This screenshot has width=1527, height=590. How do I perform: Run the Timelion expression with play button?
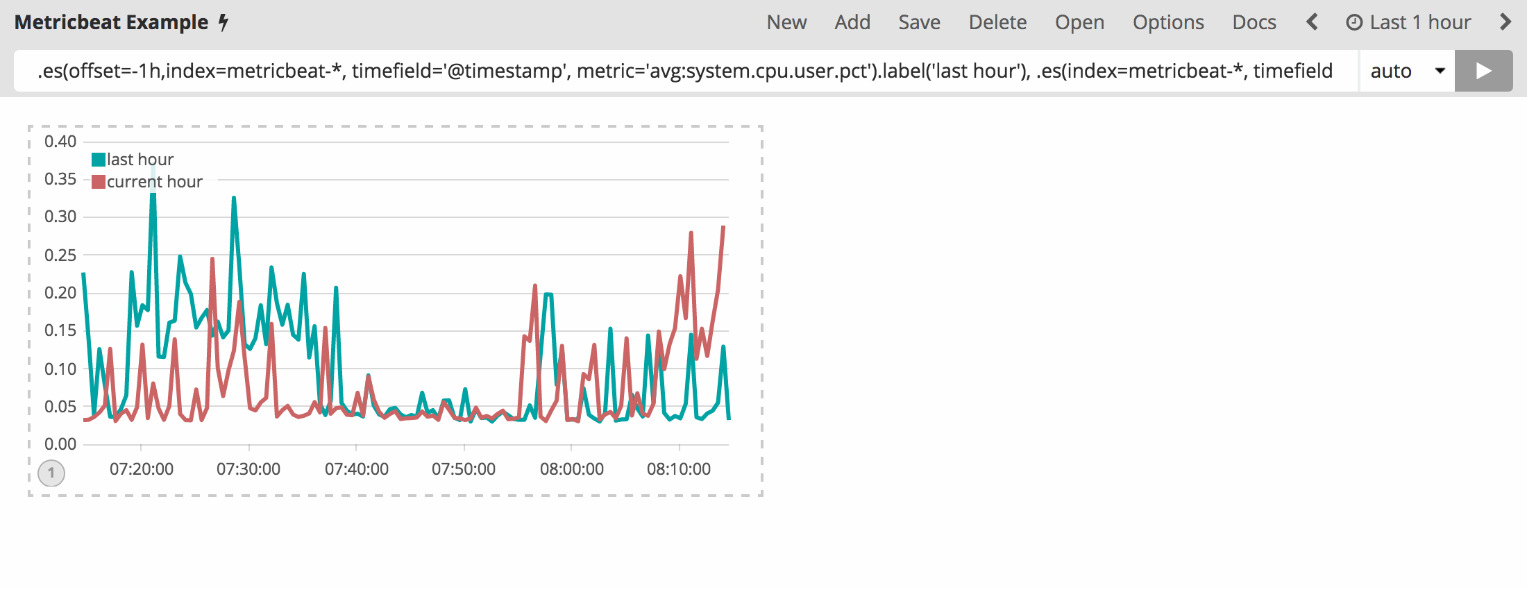pyautogui.click(x=1483, y=71)
